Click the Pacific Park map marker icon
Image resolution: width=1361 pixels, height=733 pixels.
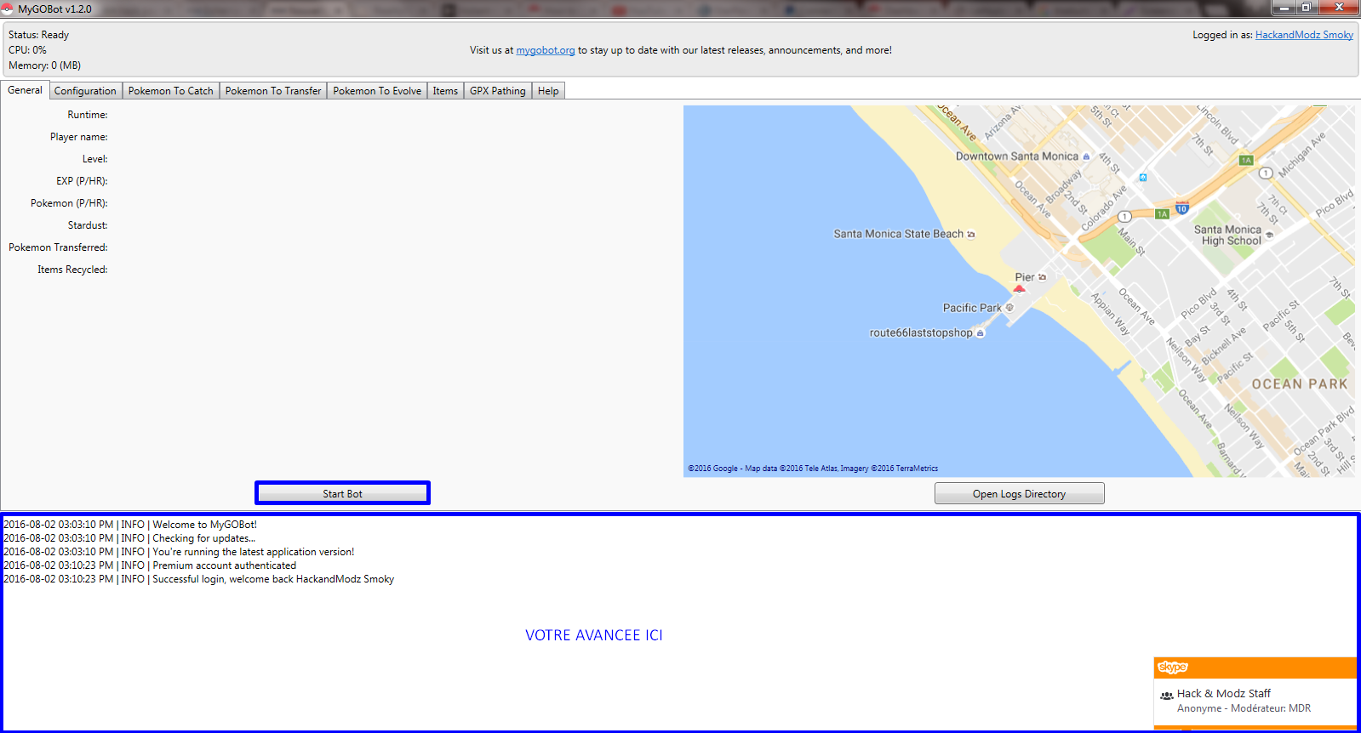coord(1009,308)
